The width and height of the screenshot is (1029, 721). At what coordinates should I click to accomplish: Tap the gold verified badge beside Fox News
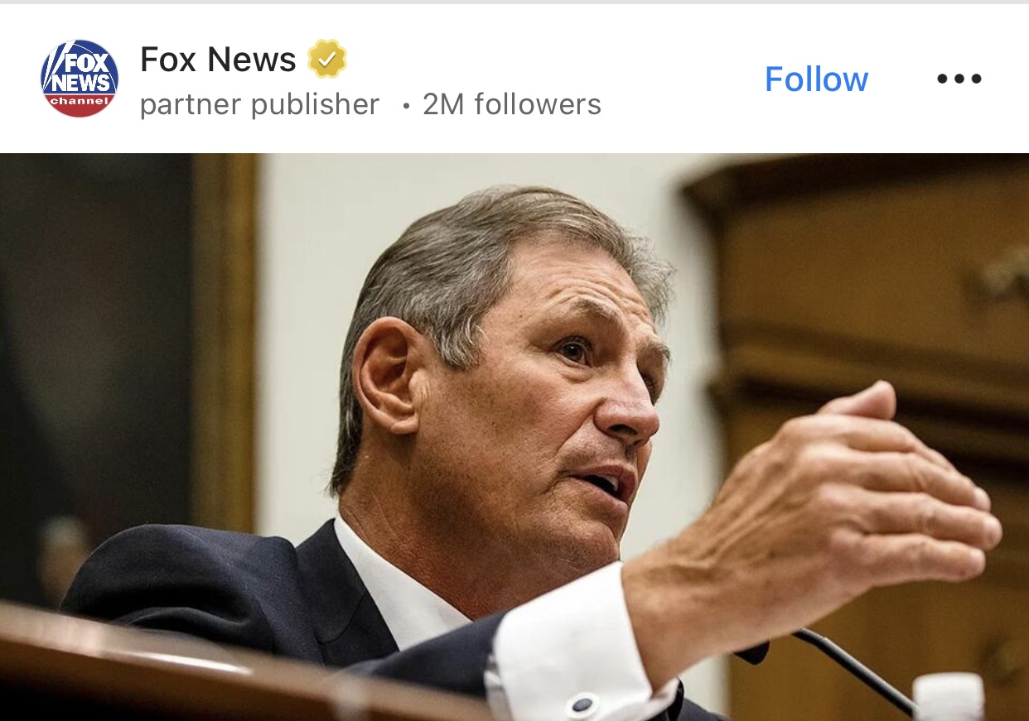pos(326,60)
